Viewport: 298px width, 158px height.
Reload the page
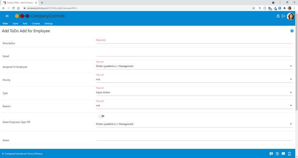(x=13, y=8)
